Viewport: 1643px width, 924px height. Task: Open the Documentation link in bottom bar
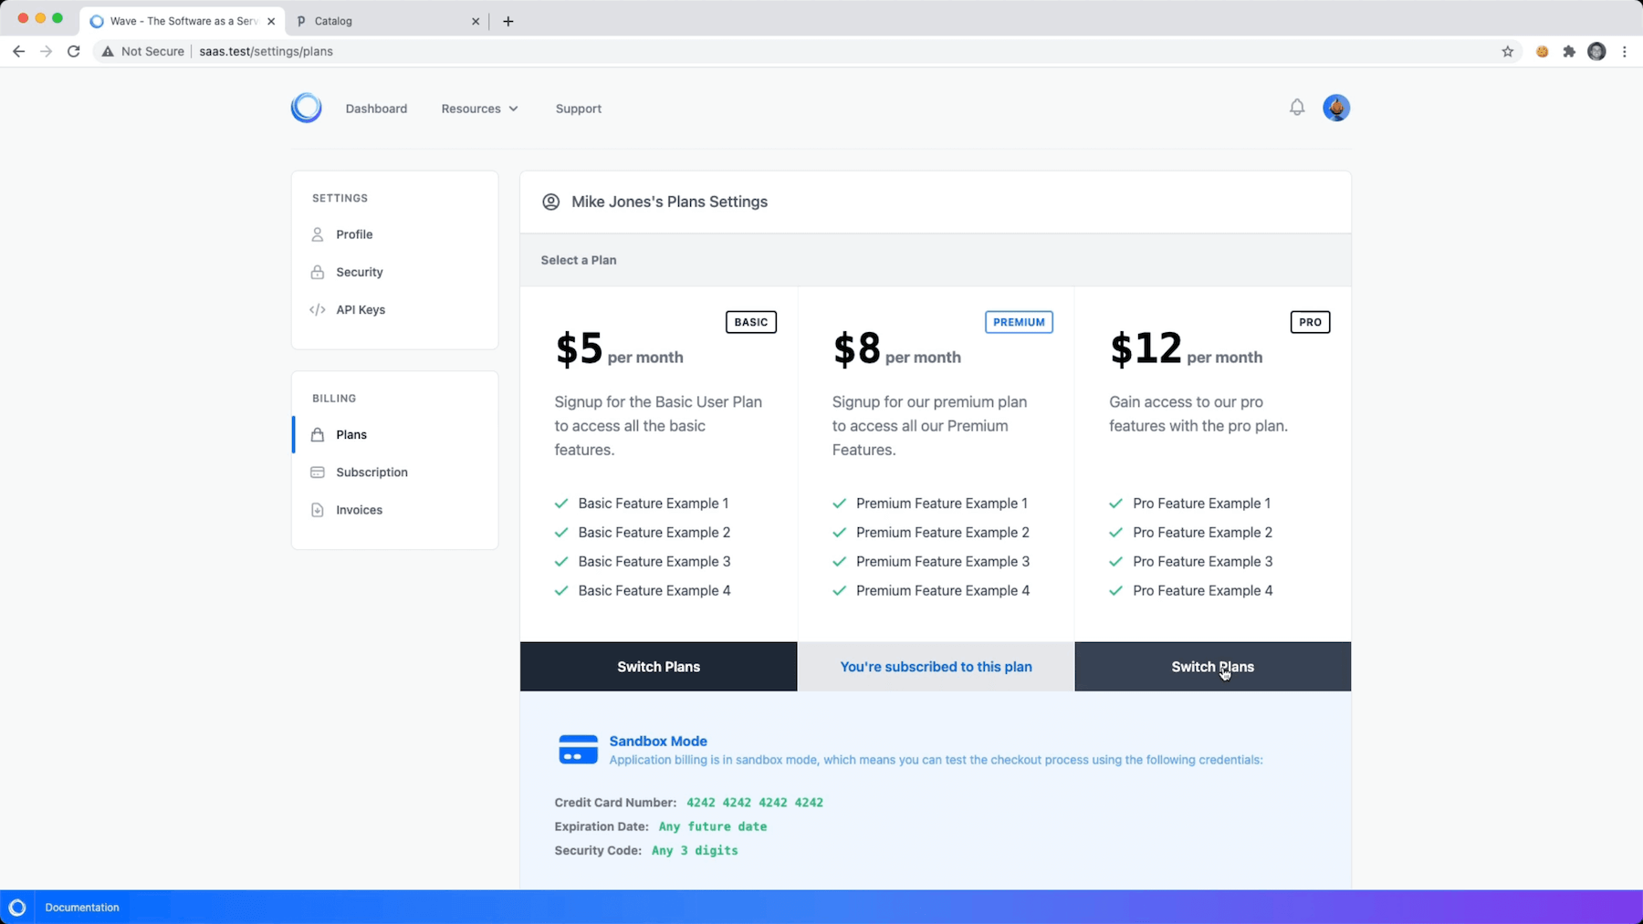click(82, 908)
